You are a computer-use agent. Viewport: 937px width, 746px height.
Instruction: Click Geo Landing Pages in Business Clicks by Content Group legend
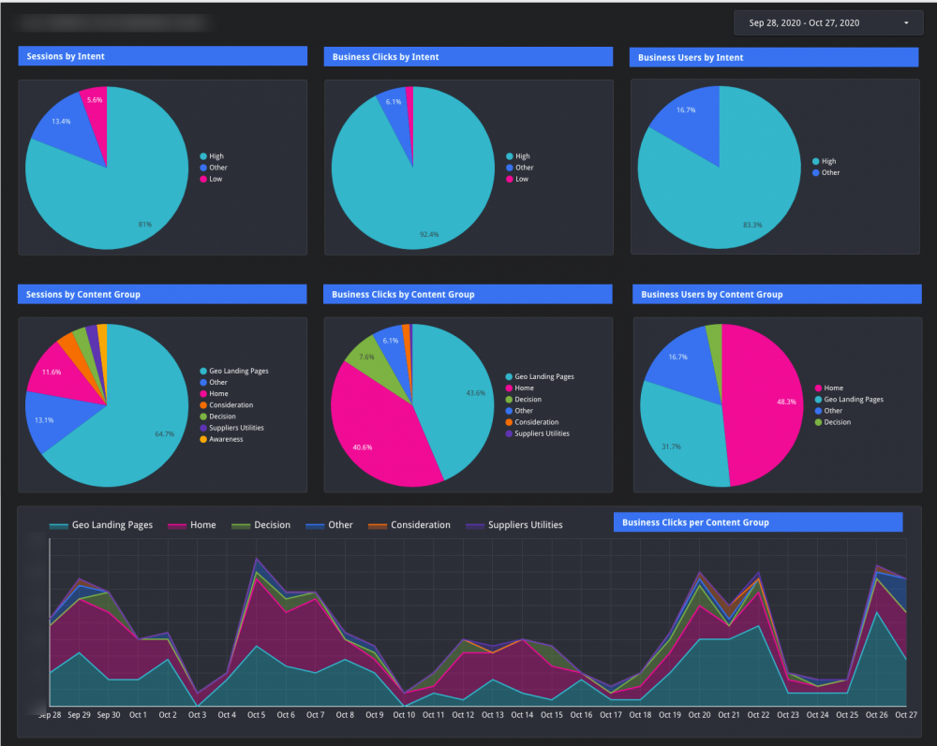(x=540, y=376)
